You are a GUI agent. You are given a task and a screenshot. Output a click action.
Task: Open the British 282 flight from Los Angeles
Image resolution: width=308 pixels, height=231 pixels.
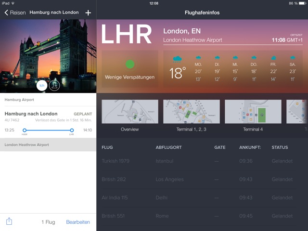202,180
